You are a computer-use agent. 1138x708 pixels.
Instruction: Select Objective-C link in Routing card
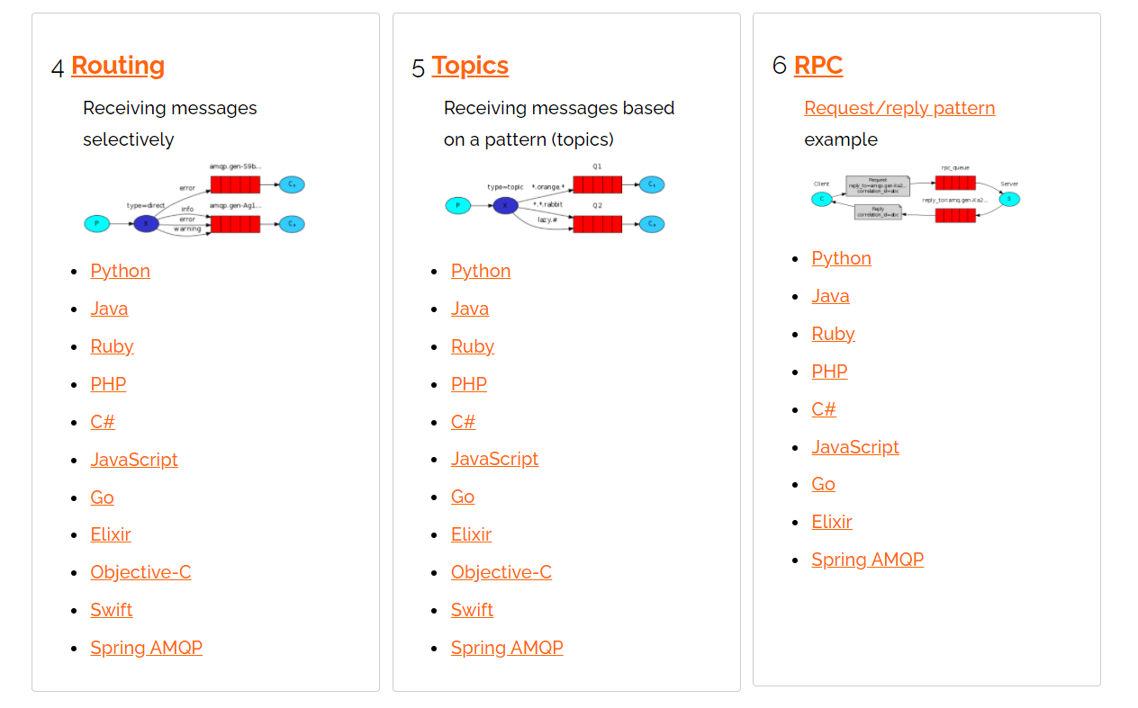click(x=140, y=572)
